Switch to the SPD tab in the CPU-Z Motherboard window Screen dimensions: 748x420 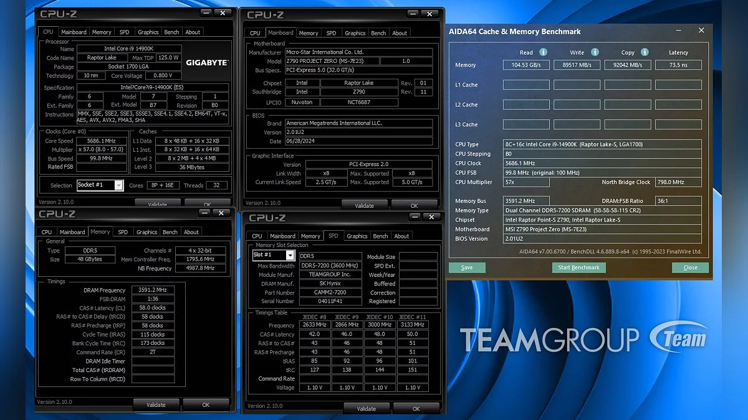pyautogui.click(x=331, y=33)
